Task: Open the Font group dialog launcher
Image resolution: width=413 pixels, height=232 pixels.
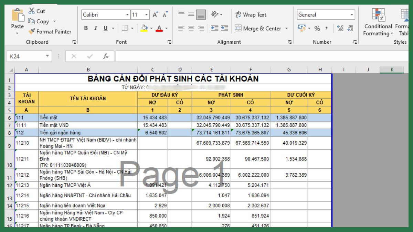Action: [169, 42]
